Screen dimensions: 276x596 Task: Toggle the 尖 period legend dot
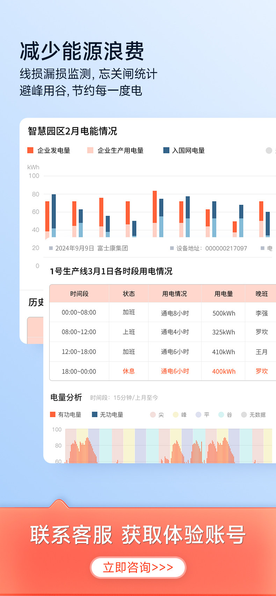(153, 415)
